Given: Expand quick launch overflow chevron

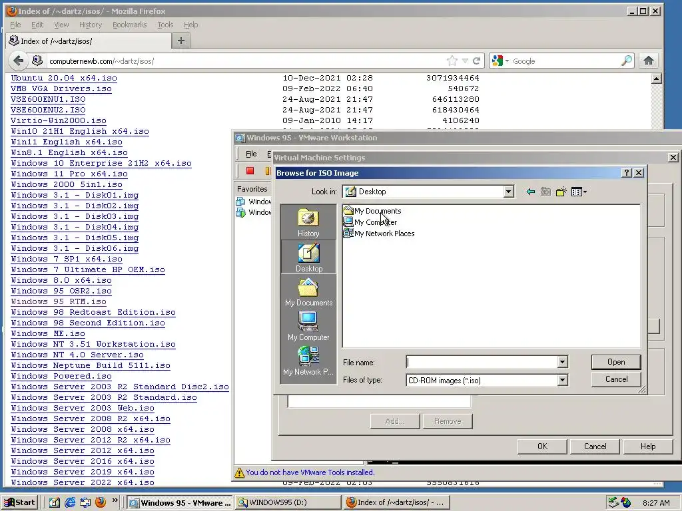Looking at the screenshot, I should [x=115, y=500].
